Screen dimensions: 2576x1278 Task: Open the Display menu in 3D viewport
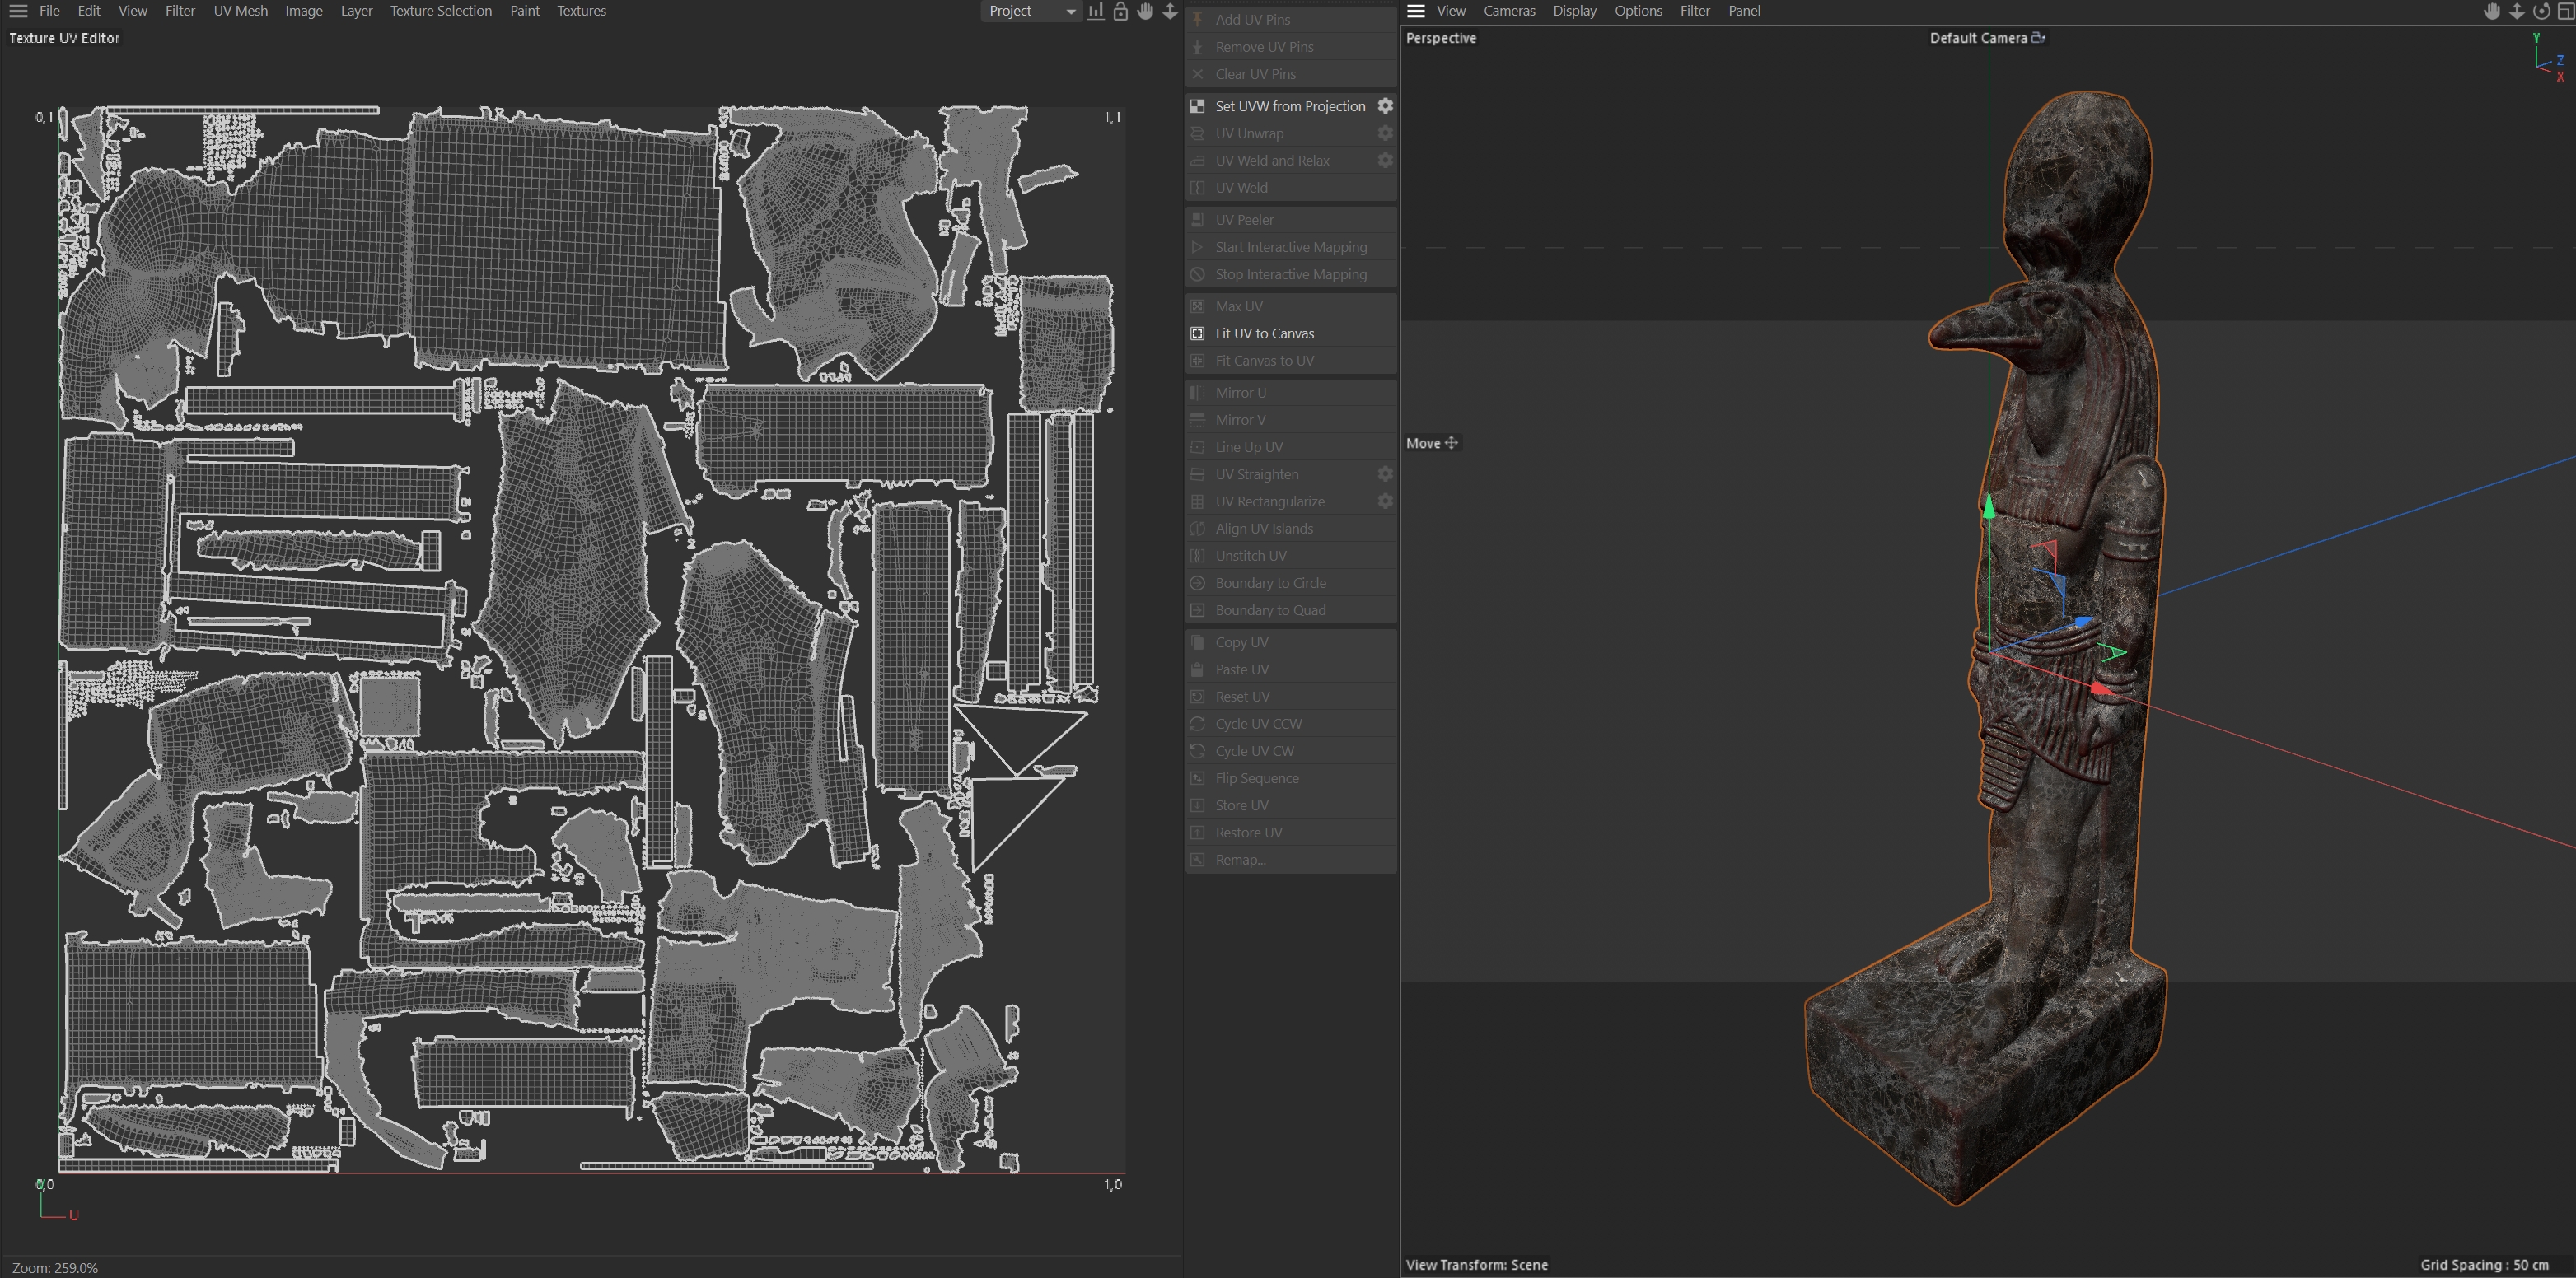tap(1574, 11)
